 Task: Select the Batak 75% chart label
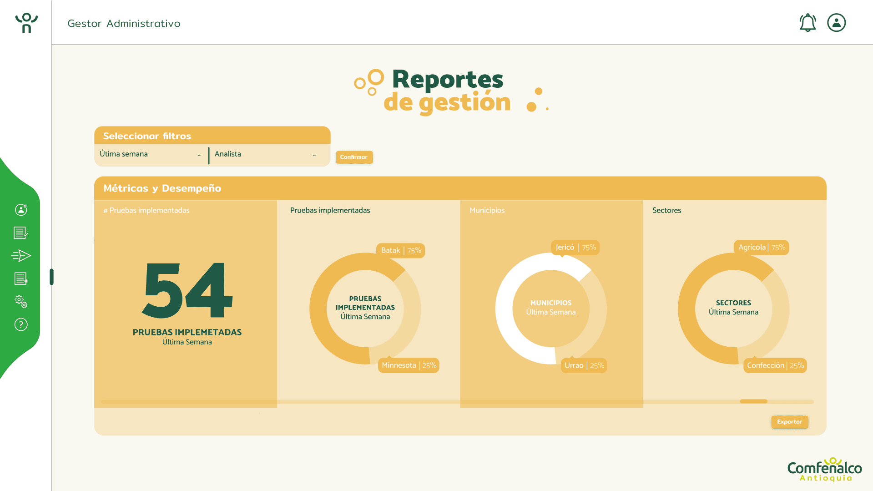tap(401, 250)
